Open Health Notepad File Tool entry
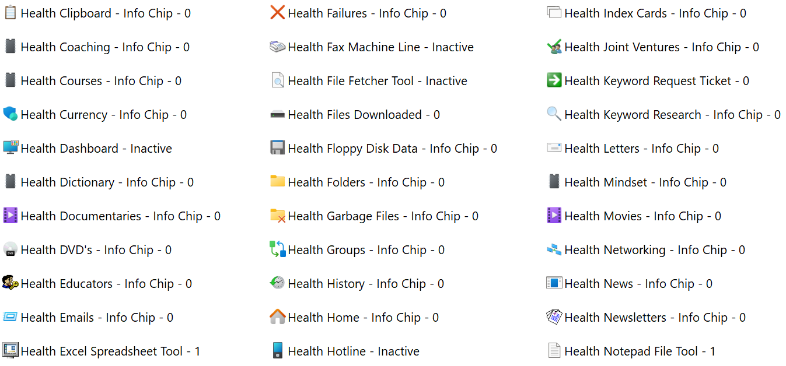The image size is (786, 366). [640, 351]
